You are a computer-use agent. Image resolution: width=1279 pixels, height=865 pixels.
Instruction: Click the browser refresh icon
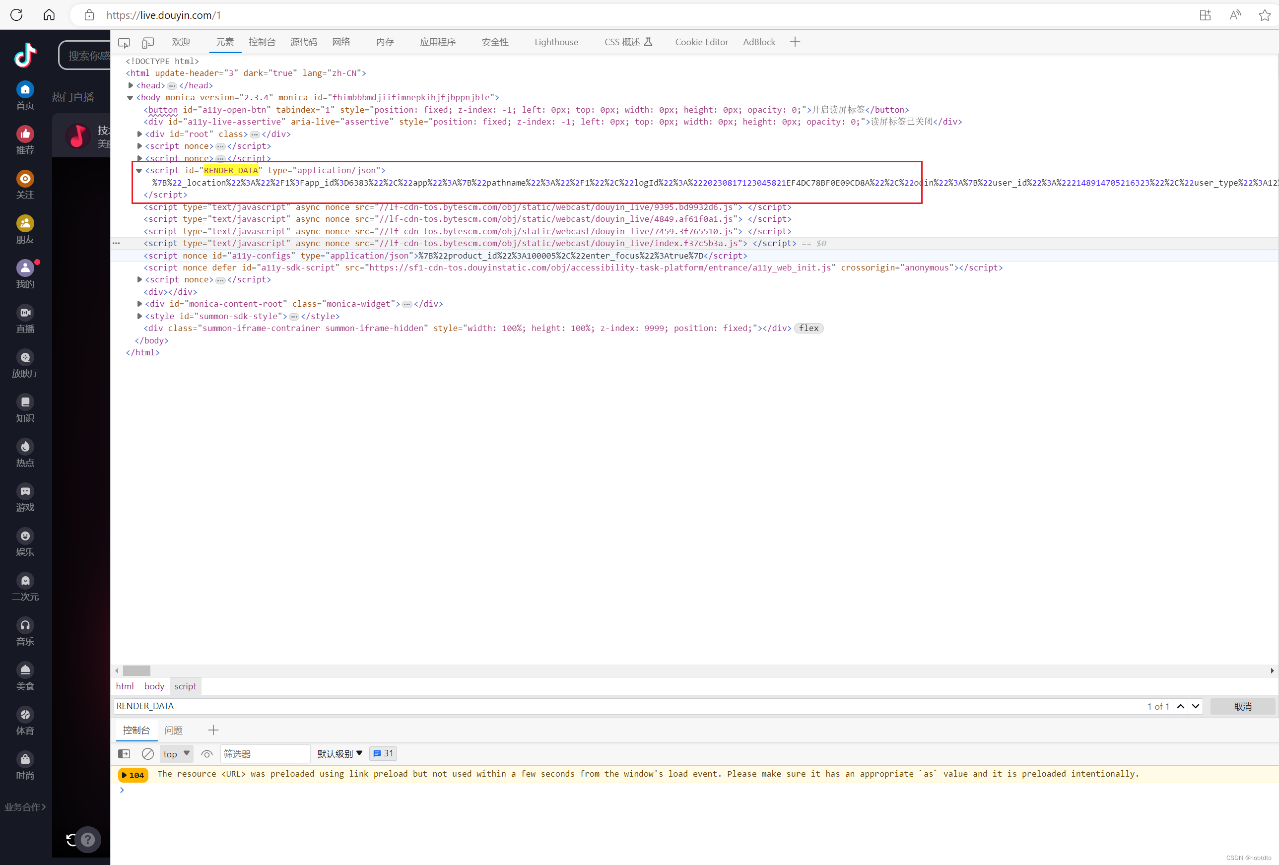[16, 15]
